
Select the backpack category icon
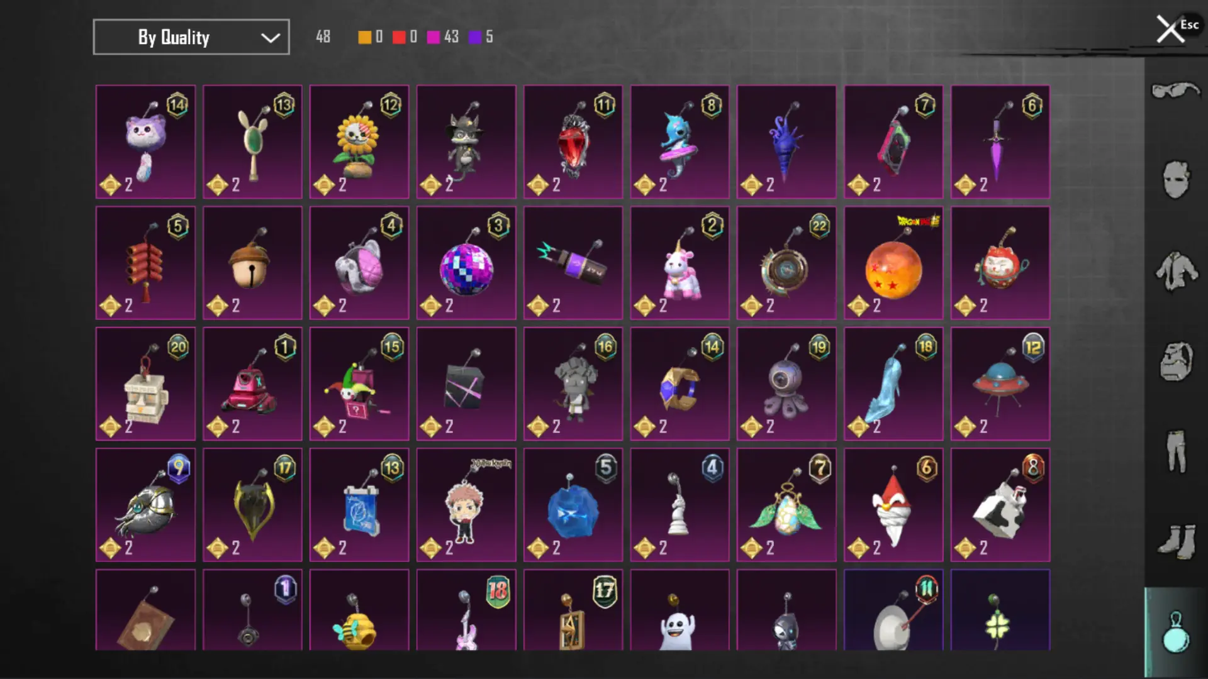[1176, 362]
